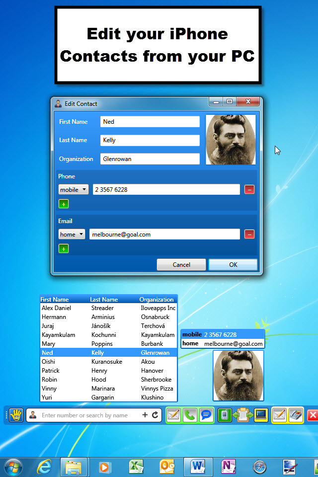Click the desk telephone icon in toolbar
This screenshot has height=477, width=318.
tap(295, 415)
